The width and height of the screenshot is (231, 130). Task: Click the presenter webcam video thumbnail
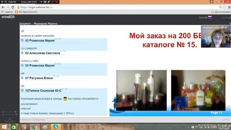click(216, 36)
